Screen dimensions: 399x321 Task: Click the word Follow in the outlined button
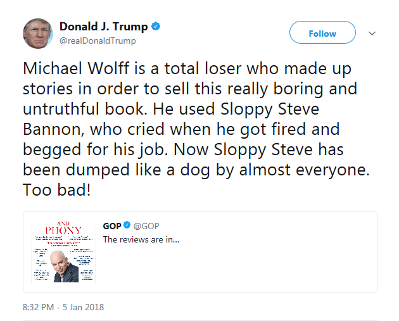(322, 34)
